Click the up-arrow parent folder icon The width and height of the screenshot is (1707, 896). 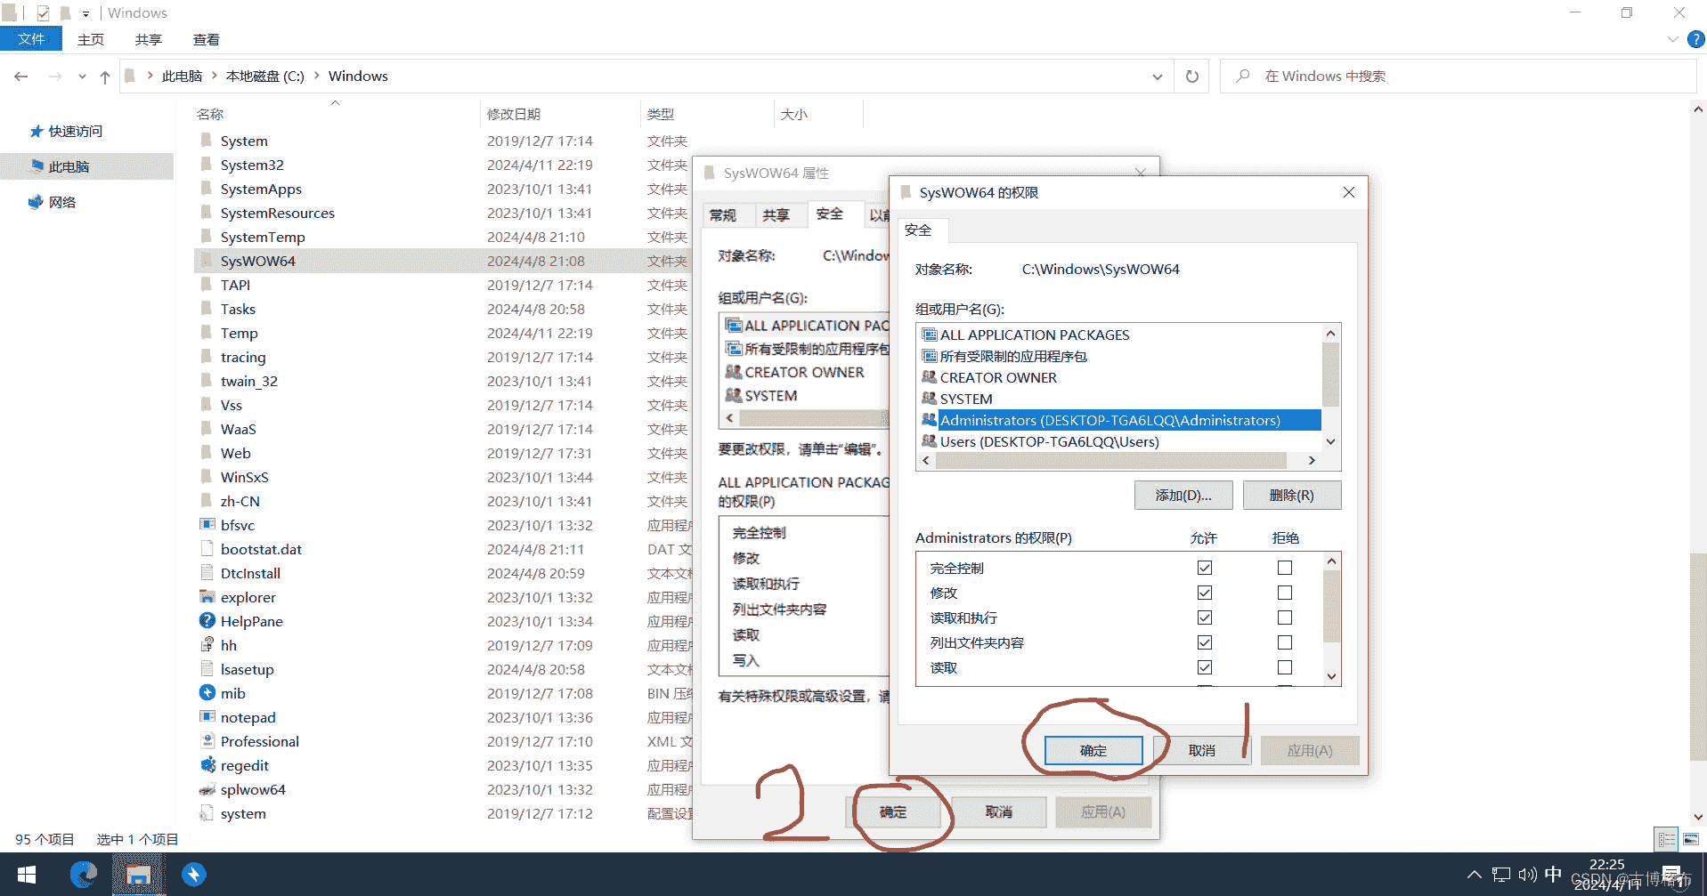[105, 77]
